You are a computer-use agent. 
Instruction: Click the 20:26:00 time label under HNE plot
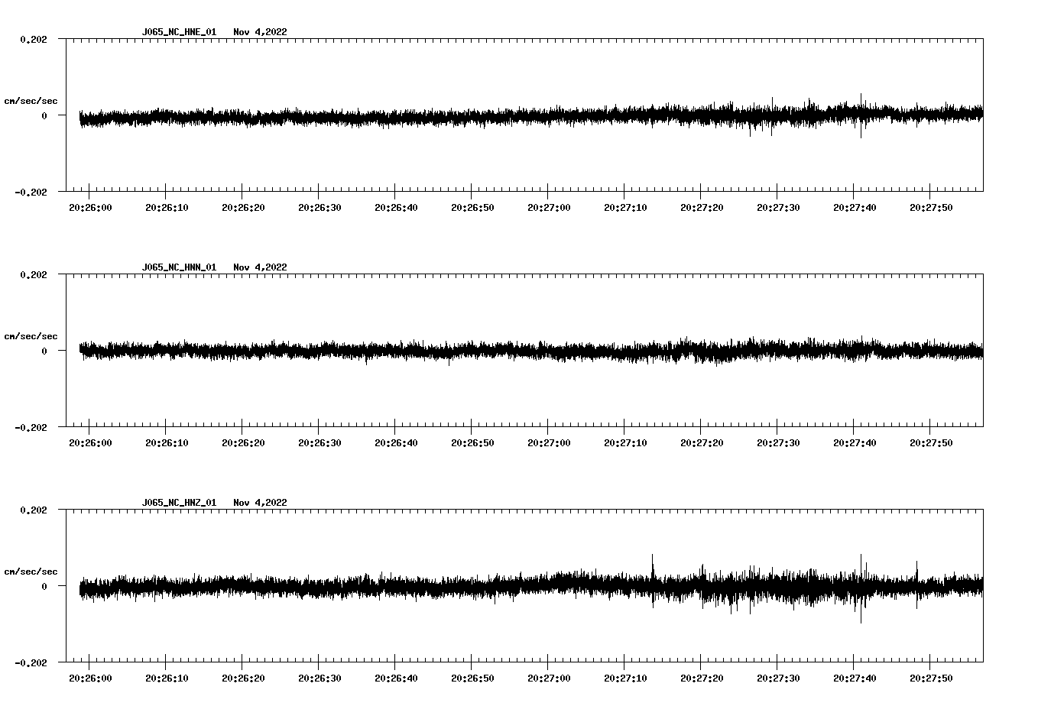[90, 208]
